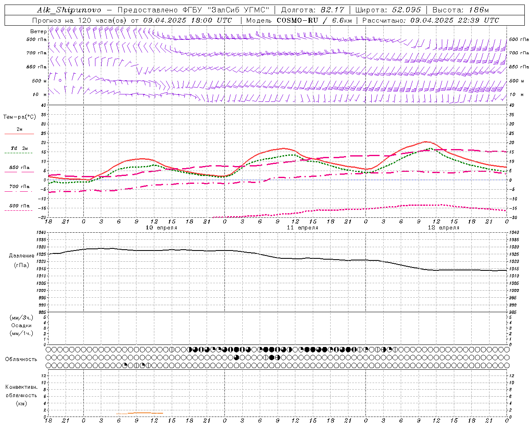The height and width of the screenshot is (424, 531).
Task: Click the '700 гПа' temperature legend entry
Action: coord(19,187)
